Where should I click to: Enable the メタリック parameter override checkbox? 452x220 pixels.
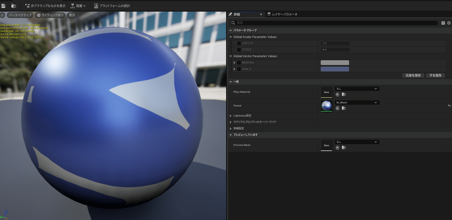pos(239,43)
